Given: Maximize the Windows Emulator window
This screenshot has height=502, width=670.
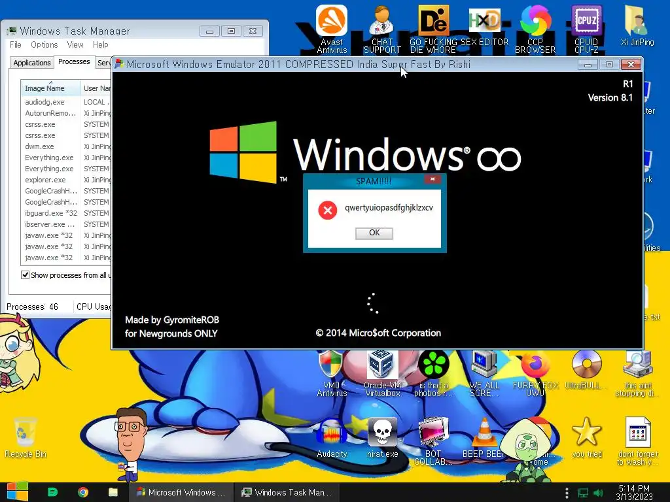Looking at the screenshot, I should click(609, 65).
